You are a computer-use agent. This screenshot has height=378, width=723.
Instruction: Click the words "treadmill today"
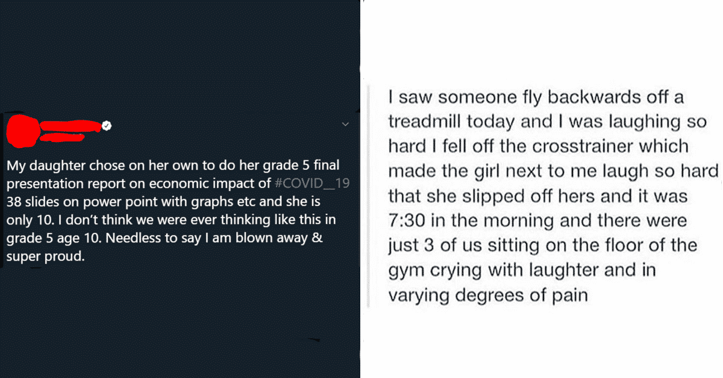[452, 122]
